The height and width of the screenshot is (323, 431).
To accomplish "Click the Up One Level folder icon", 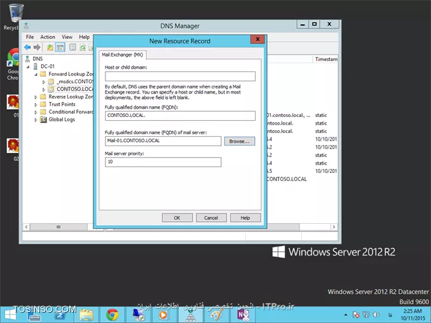I will (50, 48).
